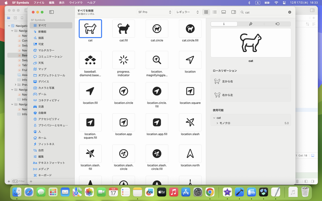Click the search field containing cat
Screen dimensions: 322x201
(265, 12)
